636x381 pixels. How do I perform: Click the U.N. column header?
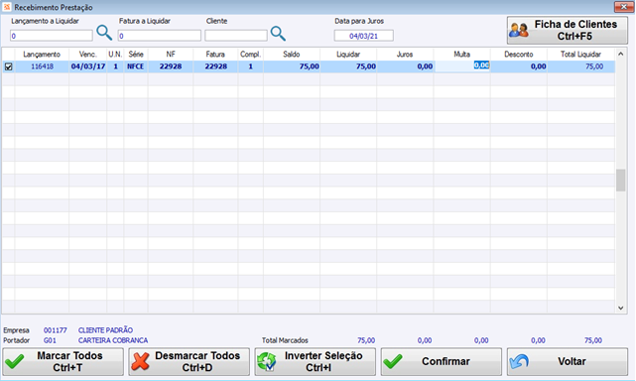pyautogui.click(x=115, y=55)
